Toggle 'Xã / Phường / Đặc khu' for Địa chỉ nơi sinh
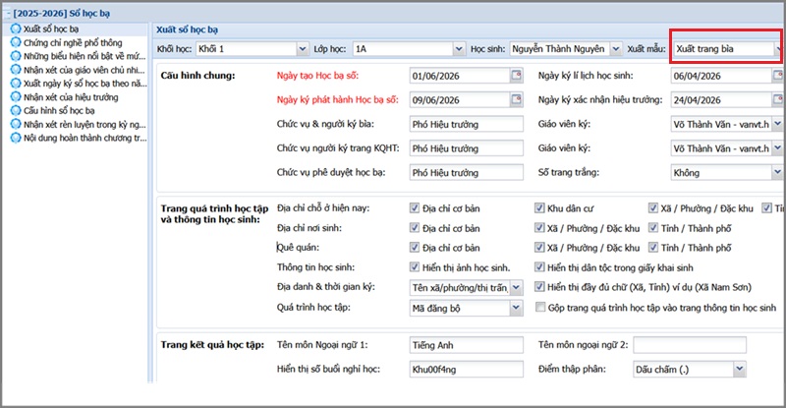Viewport: 786px width, 408px height. click(539, 228)
